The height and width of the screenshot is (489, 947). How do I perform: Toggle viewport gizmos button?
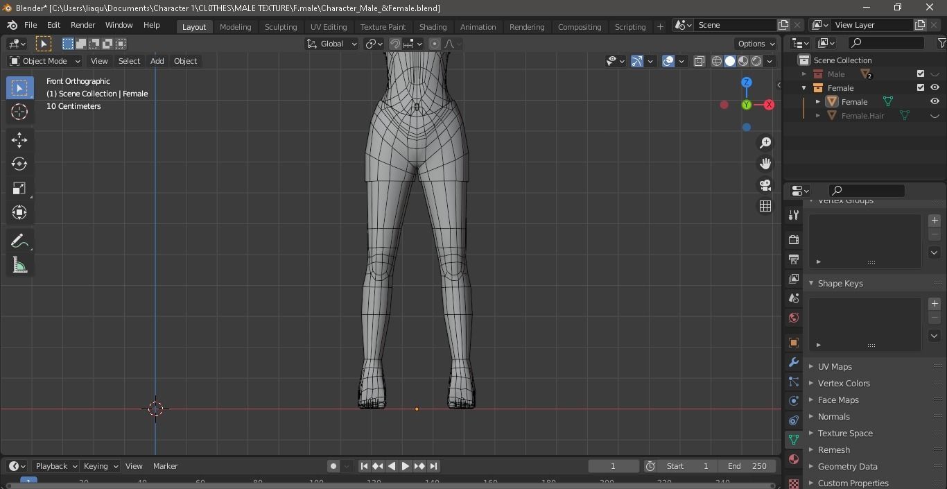637,61
